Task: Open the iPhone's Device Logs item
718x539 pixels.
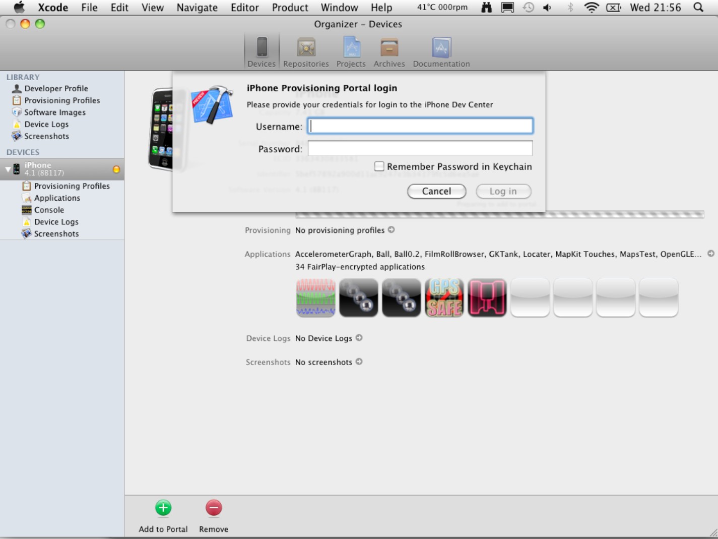Action: coord(56,222)
